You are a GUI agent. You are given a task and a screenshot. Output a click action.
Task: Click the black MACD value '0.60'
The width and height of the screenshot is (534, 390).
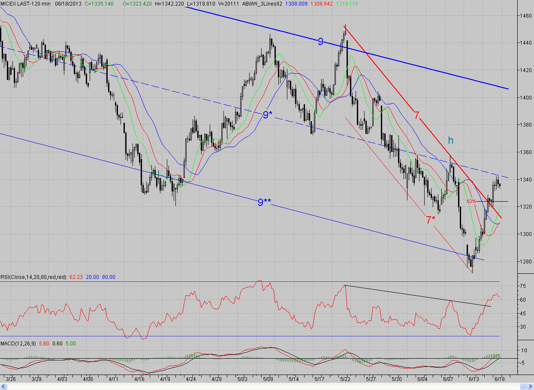(x=58, y=344)
